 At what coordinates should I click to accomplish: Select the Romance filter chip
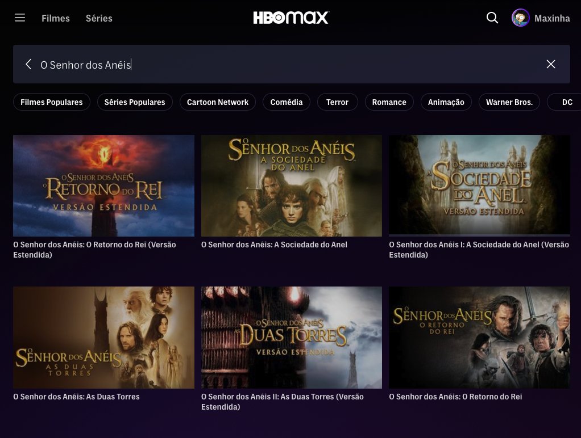tap(389, 102)
